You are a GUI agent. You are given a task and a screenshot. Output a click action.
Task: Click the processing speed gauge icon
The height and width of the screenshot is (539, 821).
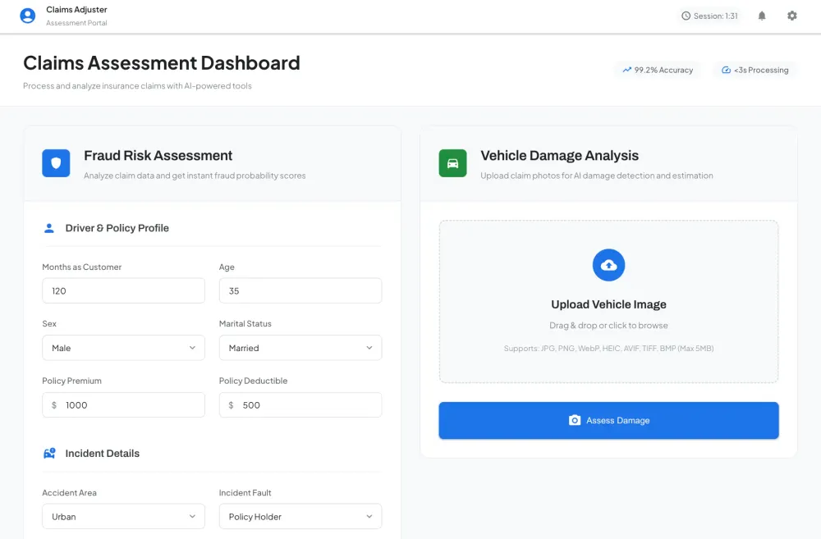coord(727,70)
